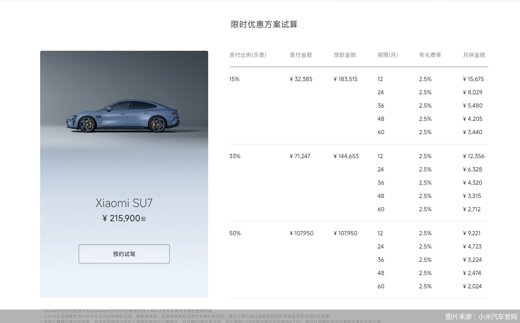The image size is (520, 323).
Task: Click the 首付金额 column header
Action: (301, 55)
